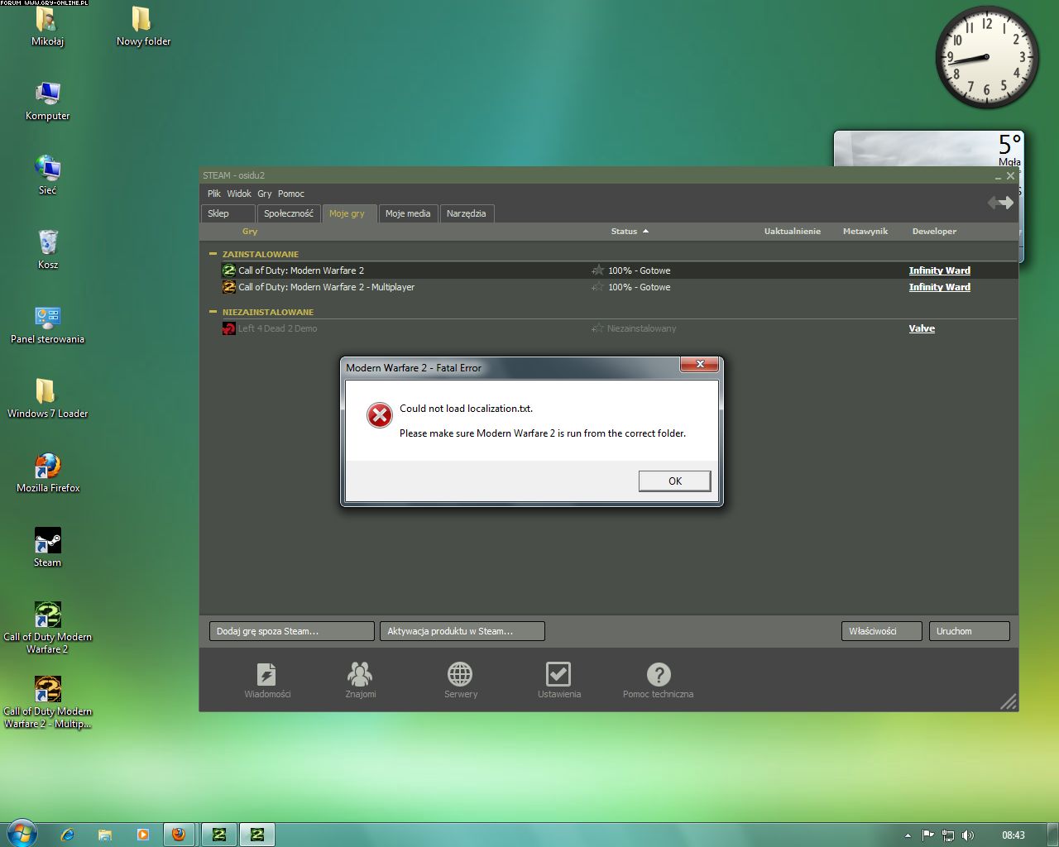The image size is (1059, 847).
Task: Open Serwery globe icon
Action: tap(460, 675)
